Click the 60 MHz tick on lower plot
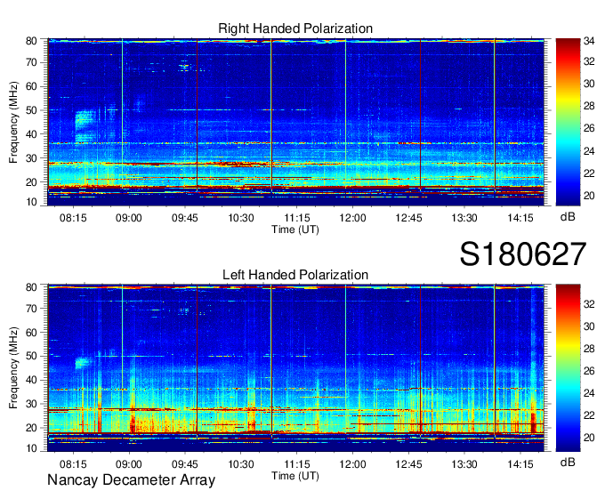The image size is (605, 491). (31, 332)
